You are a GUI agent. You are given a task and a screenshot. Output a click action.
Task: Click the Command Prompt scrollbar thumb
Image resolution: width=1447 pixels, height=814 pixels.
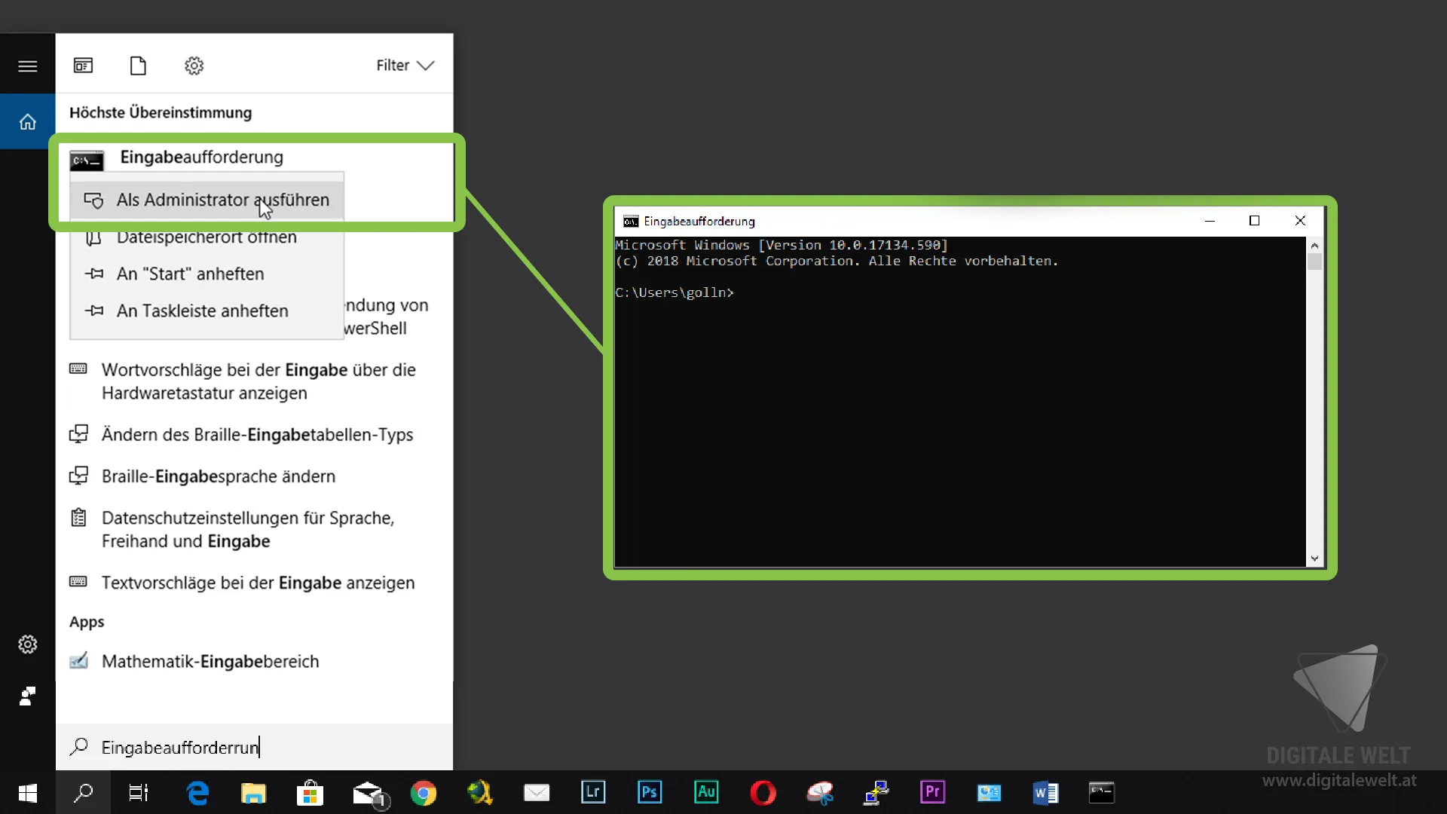(x=1314, y=262)
